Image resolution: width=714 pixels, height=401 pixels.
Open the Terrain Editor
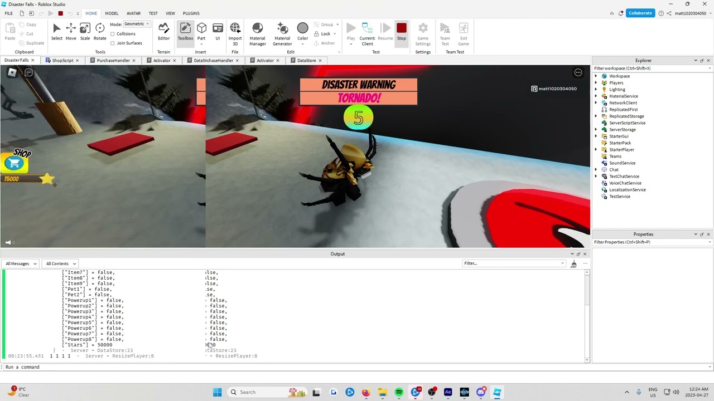click(163, 32)
